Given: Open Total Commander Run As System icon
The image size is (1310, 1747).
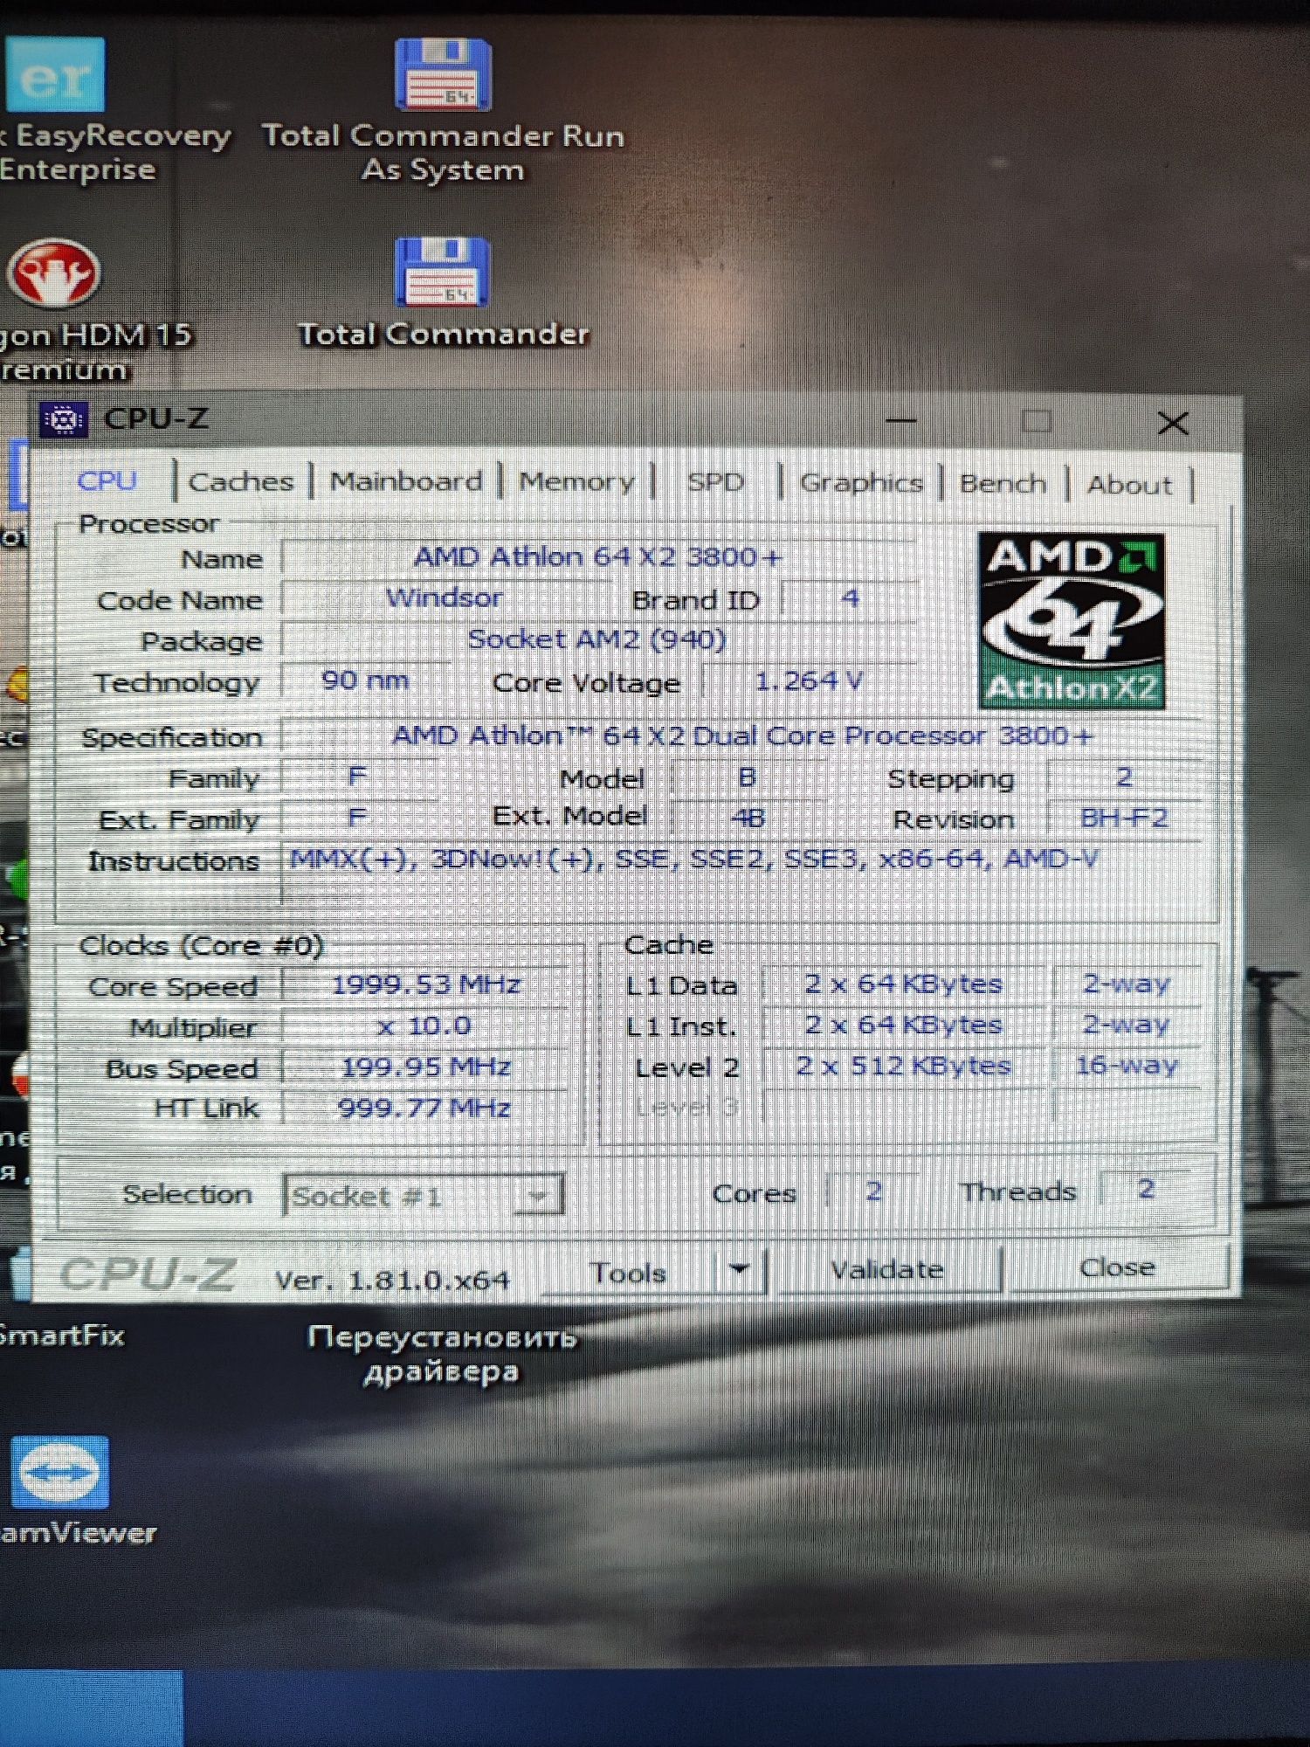Looking at the screenshot, I should pos(443,110).
